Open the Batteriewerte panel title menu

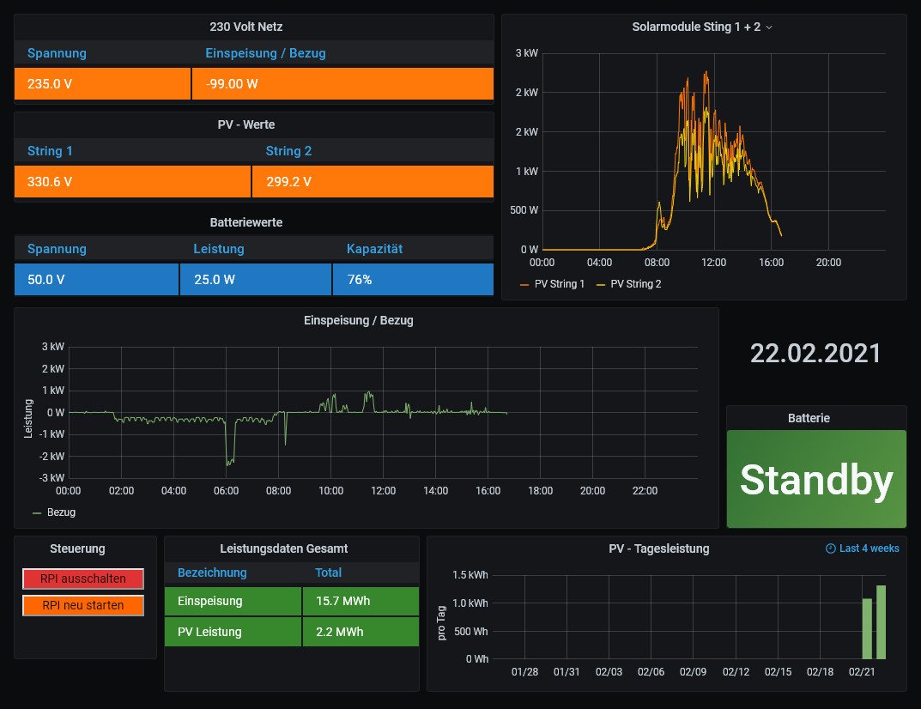[x=246, y=222]
